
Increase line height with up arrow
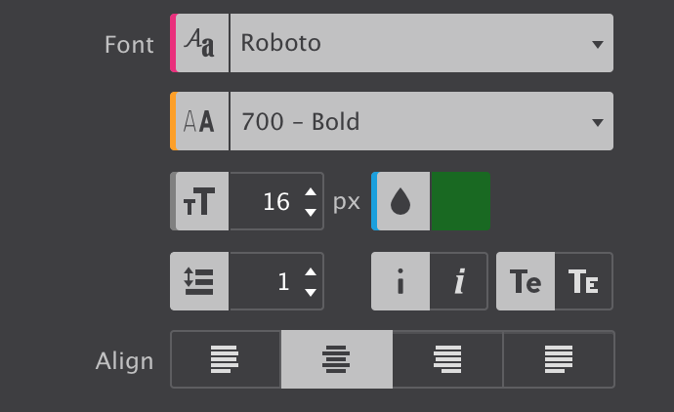pos(311,271)
